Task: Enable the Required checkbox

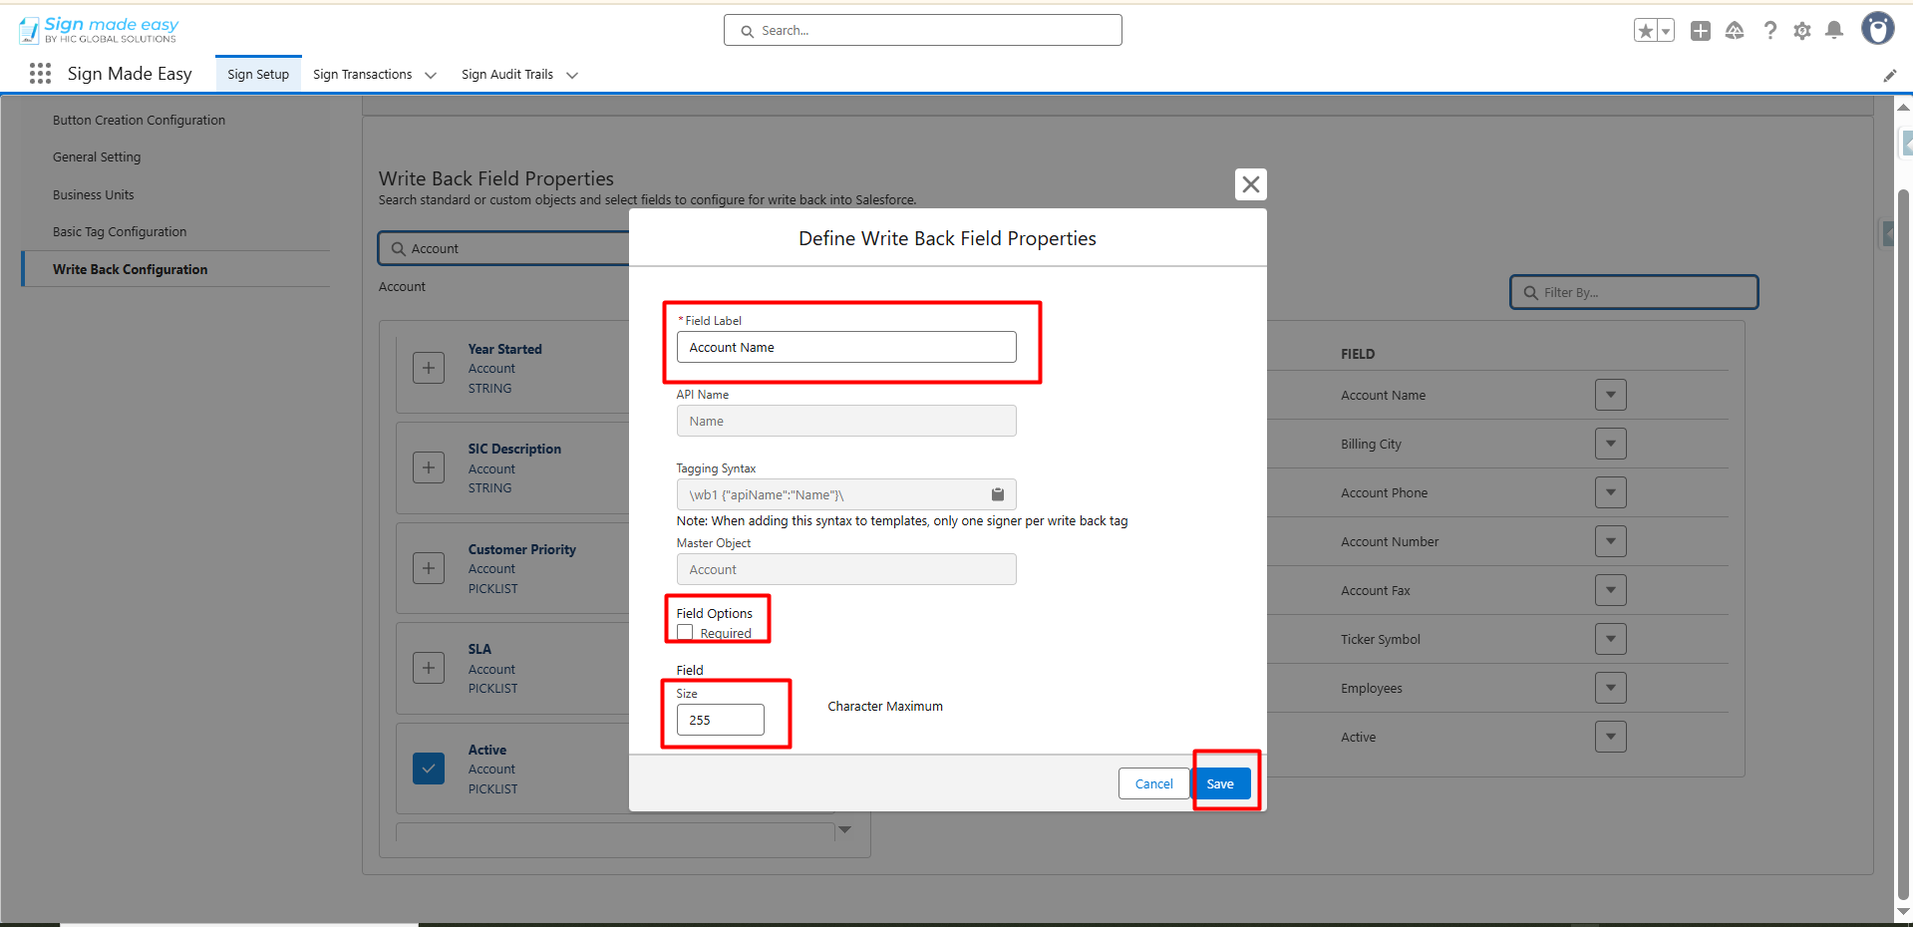Action: pos(685,633)
